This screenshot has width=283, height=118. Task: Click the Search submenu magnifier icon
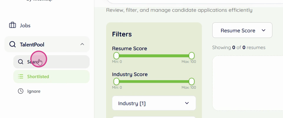[21, 62]
